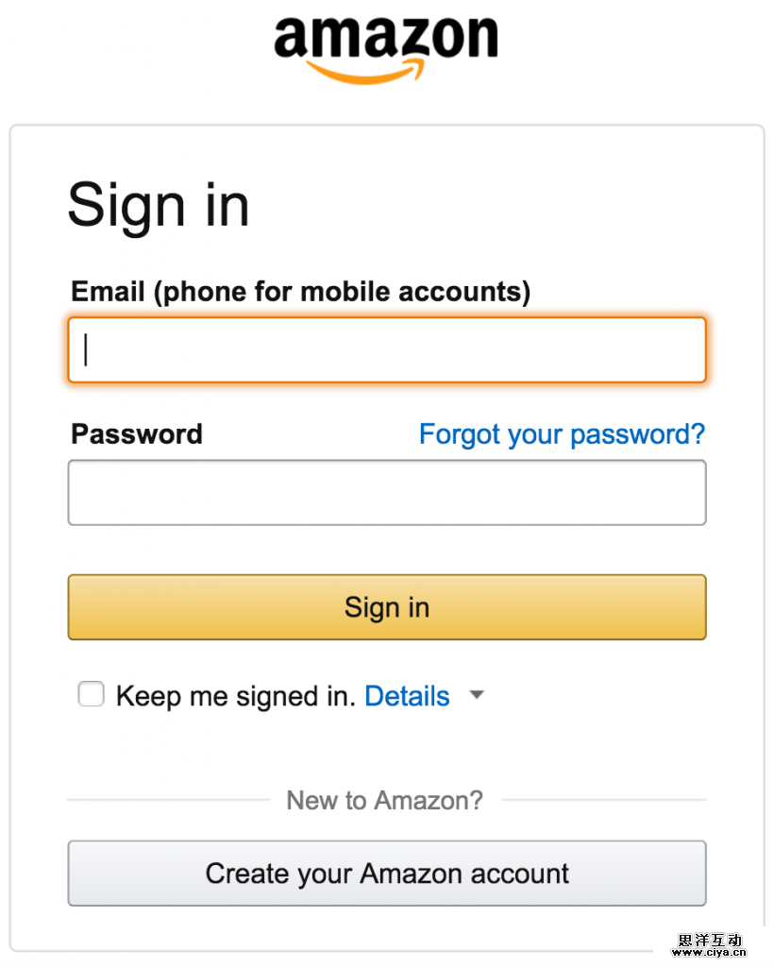Click the Password field label
Image resolution: width=774 pixels, height=967 pixels.
pos(137,434)
